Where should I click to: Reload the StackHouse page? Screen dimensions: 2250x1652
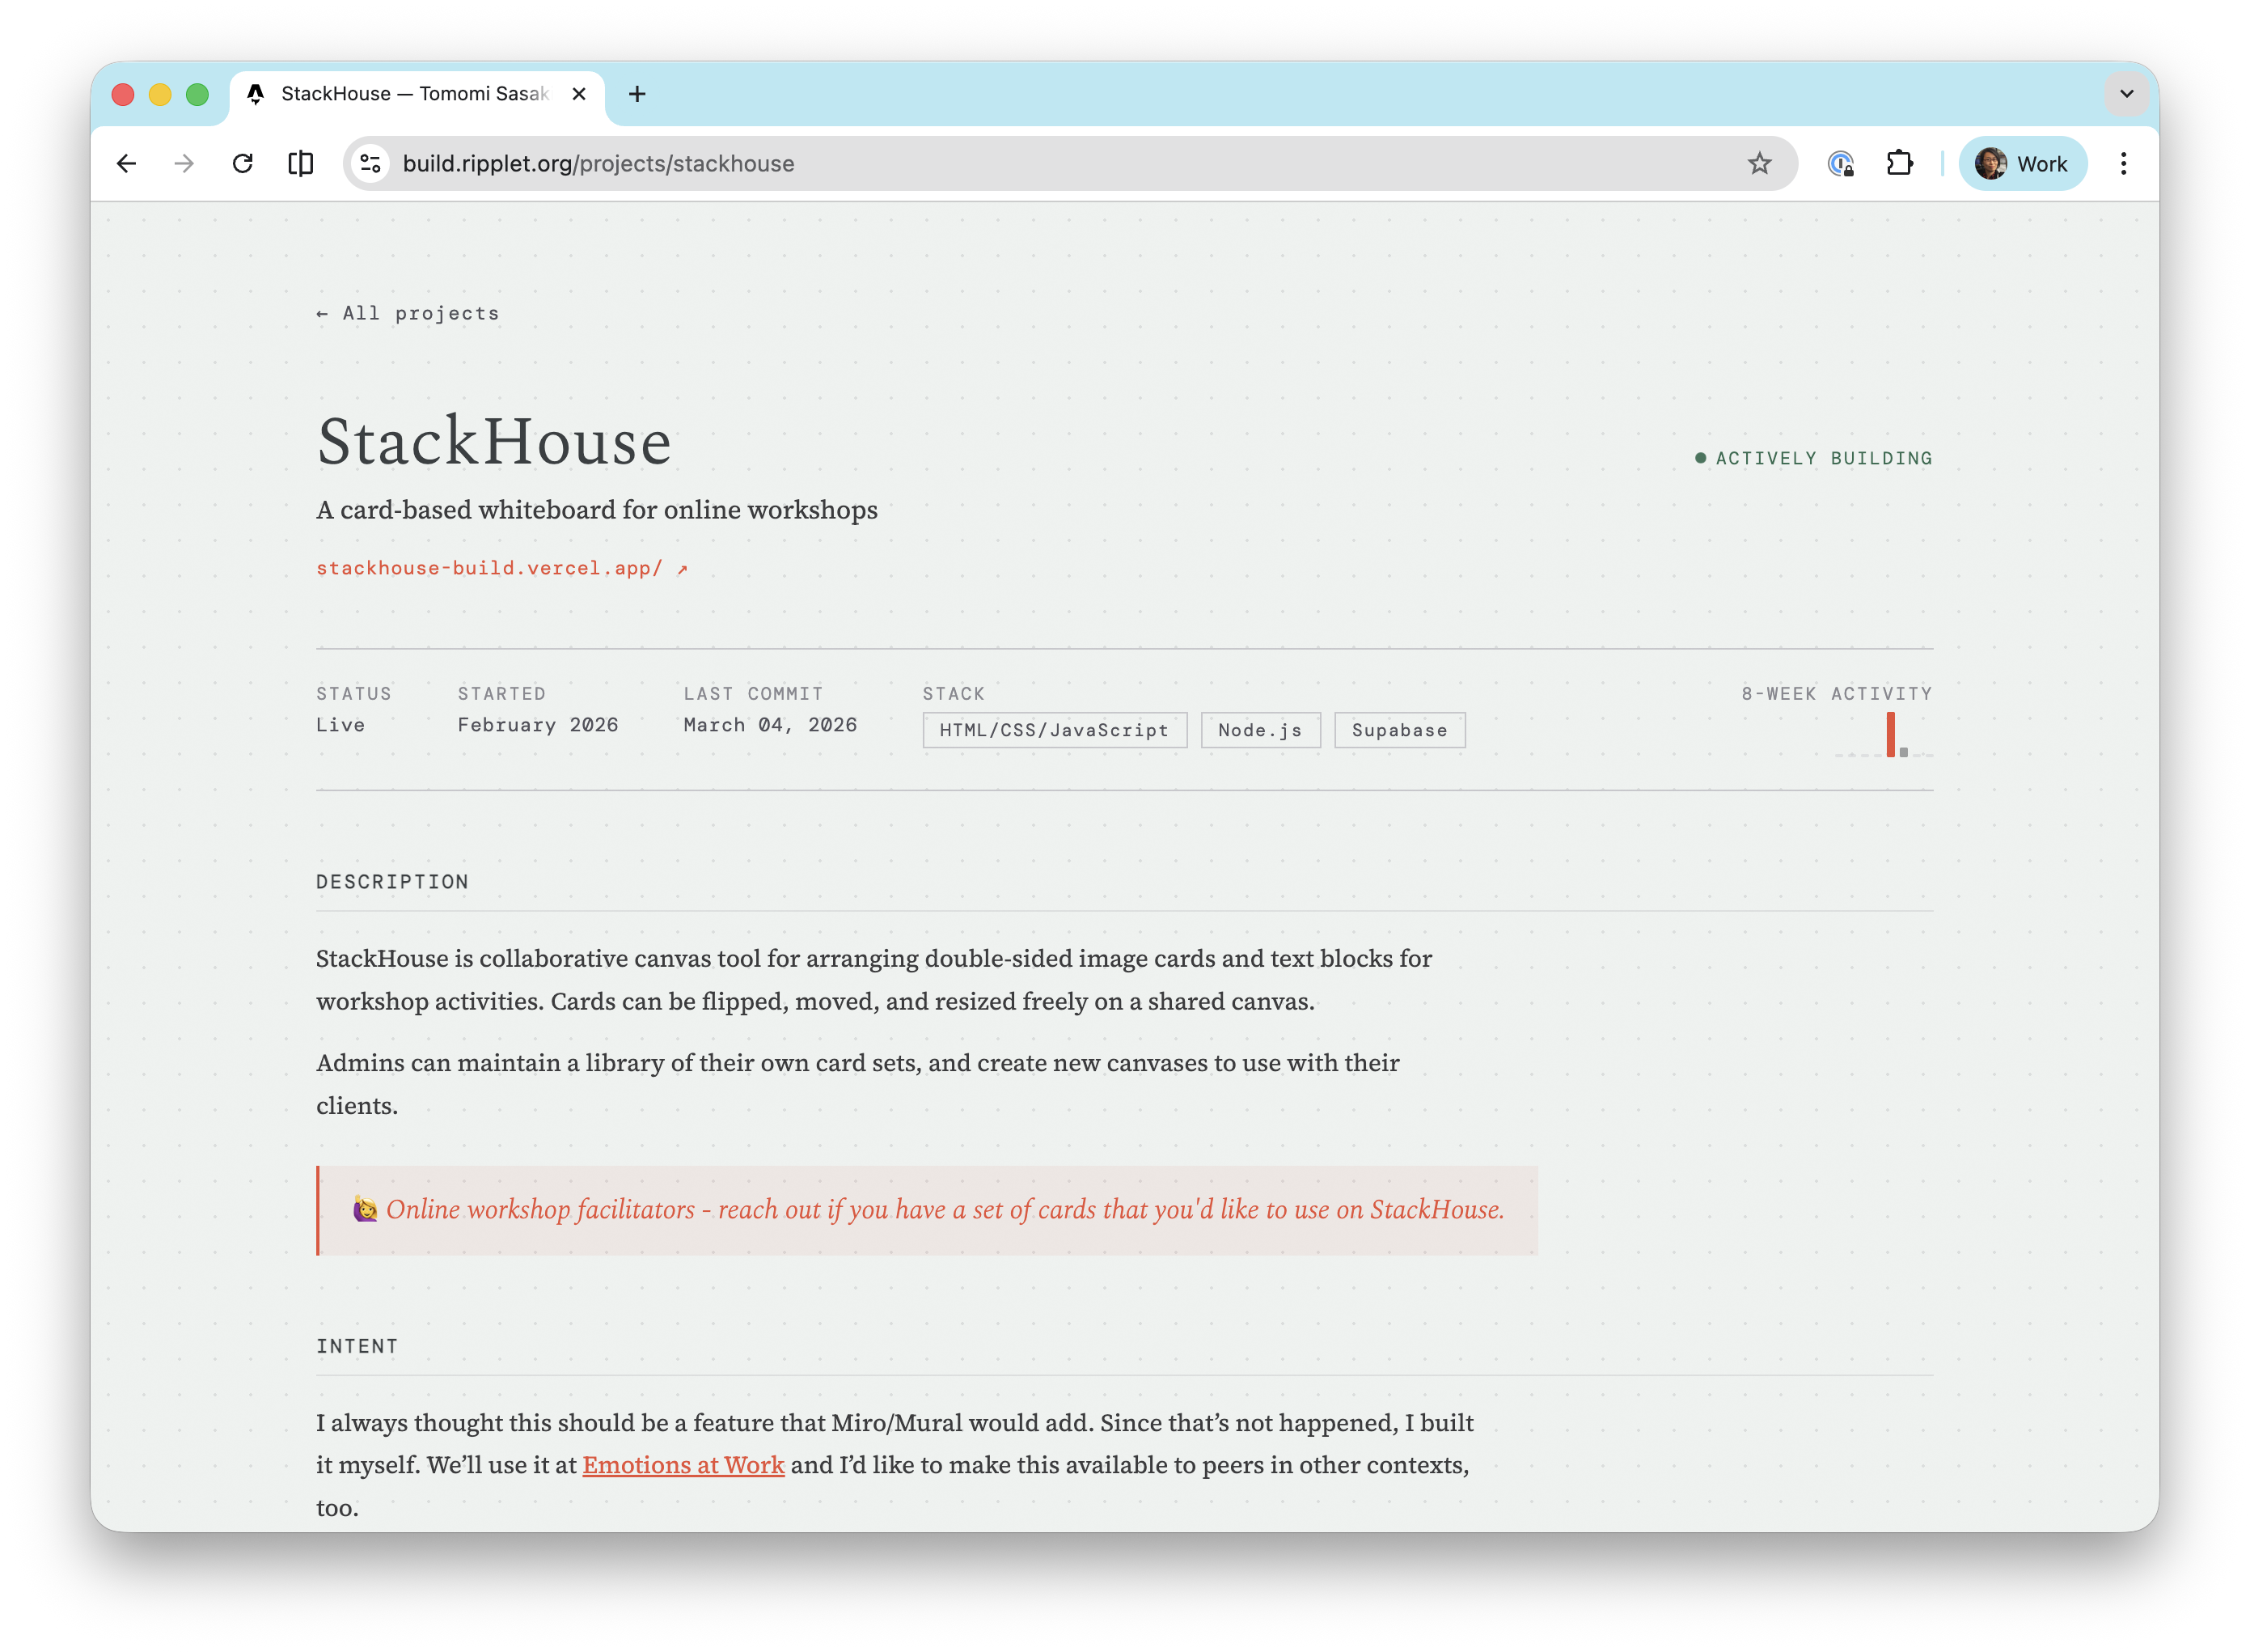243,163
